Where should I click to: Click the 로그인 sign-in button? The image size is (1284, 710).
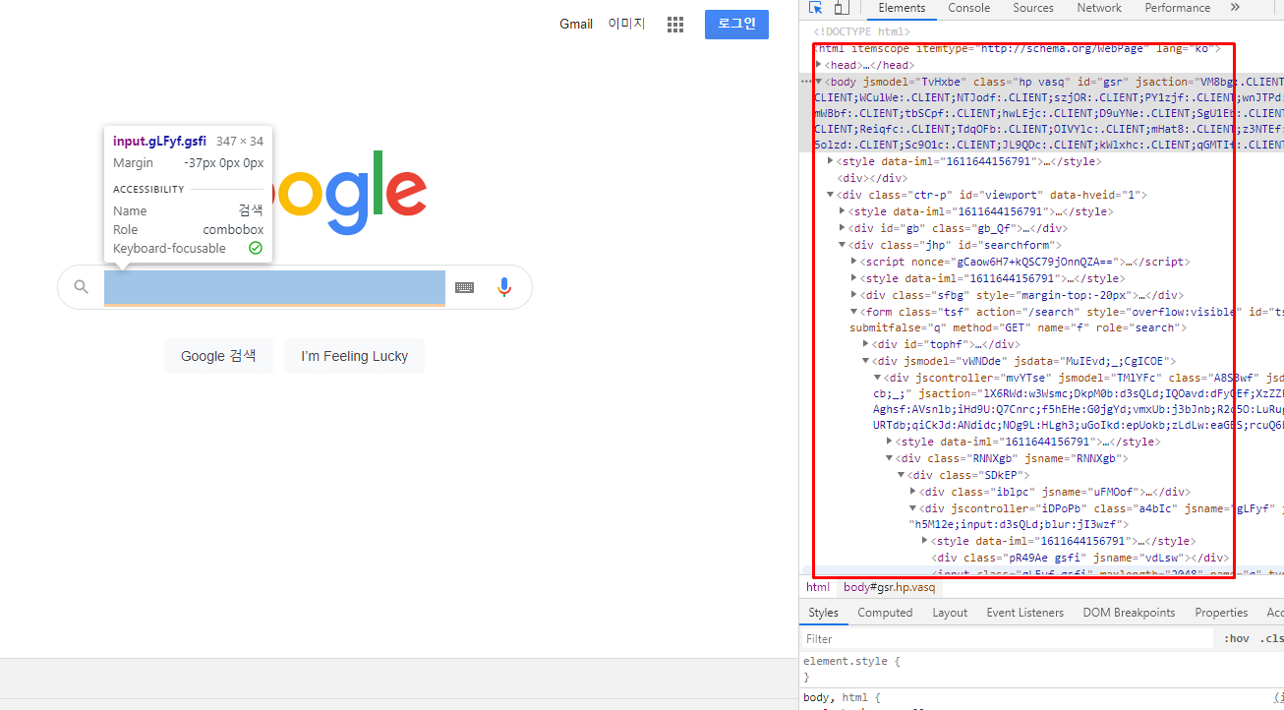(736, 25)
